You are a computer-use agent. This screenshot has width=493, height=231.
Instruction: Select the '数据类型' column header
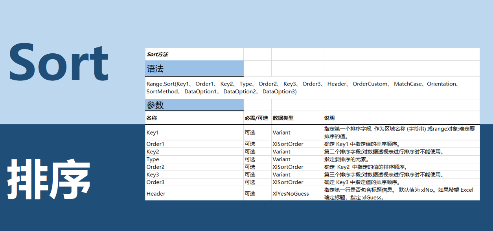(297, 118)
